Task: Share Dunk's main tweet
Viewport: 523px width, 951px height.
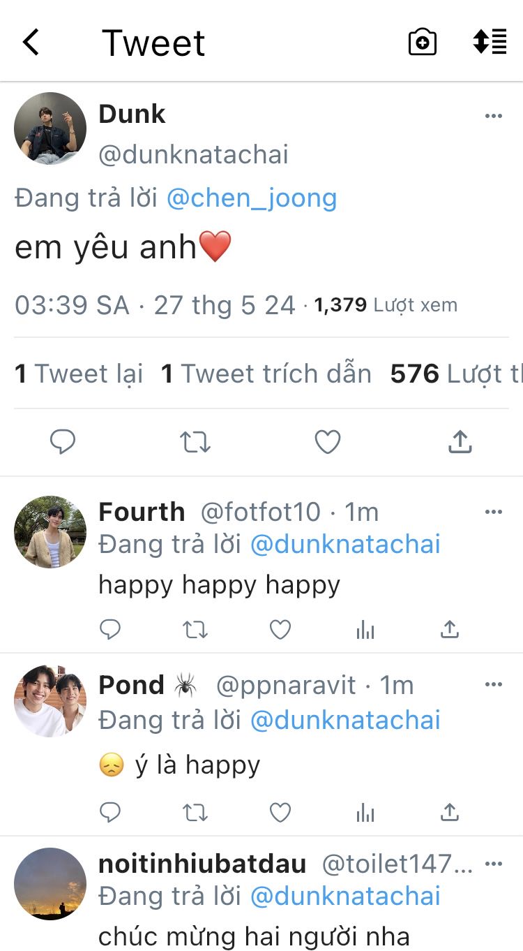Action: [x=460, y=442]
